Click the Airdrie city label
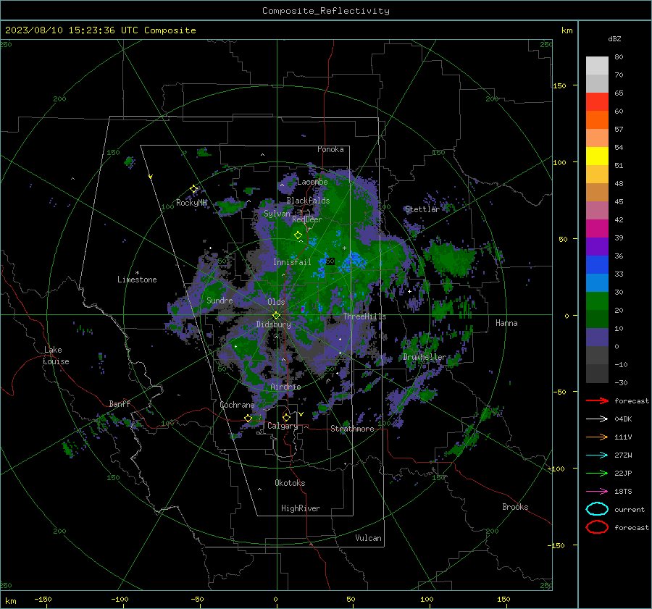This screenshot has height=609, width=652. (x=285, y=387)
